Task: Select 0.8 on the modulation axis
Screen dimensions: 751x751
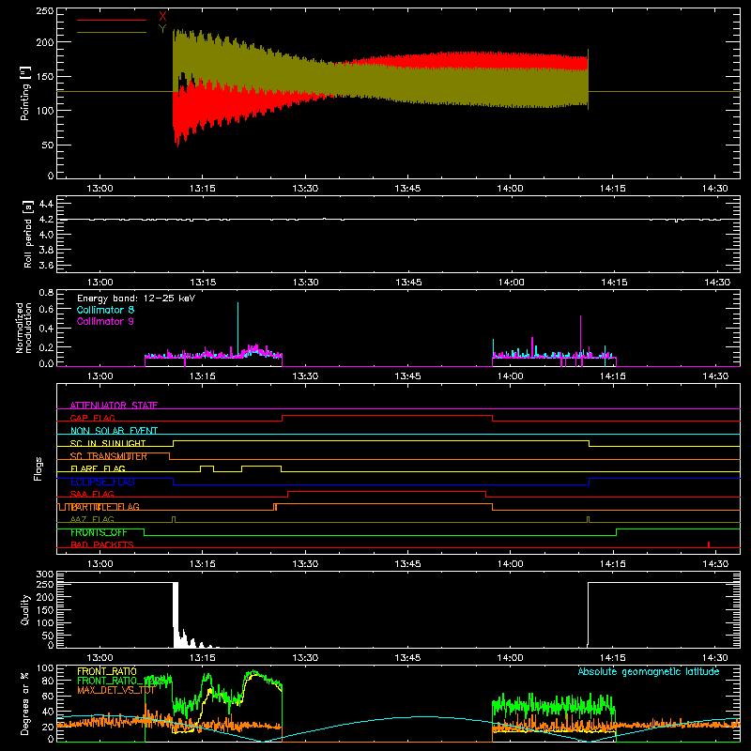Action: (x=46, y=293)
